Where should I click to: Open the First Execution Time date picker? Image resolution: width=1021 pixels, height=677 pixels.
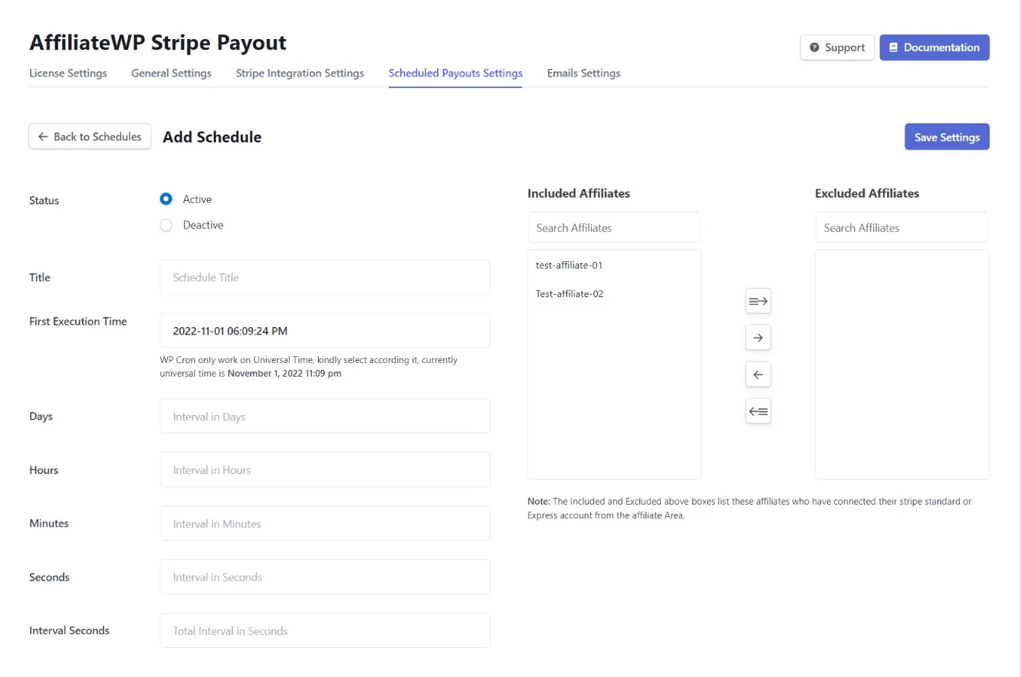[x=324, y=330]
